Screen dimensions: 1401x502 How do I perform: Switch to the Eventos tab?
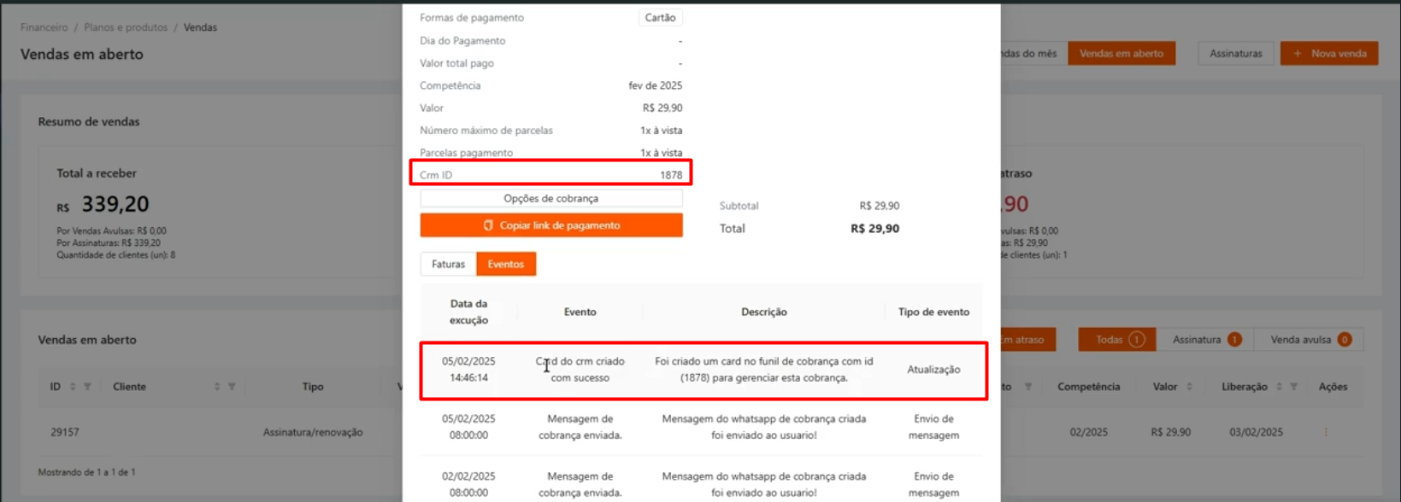506,265
